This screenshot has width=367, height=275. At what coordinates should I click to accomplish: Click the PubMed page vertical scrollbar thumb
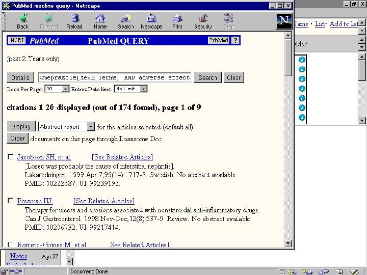tap(288, 58)
